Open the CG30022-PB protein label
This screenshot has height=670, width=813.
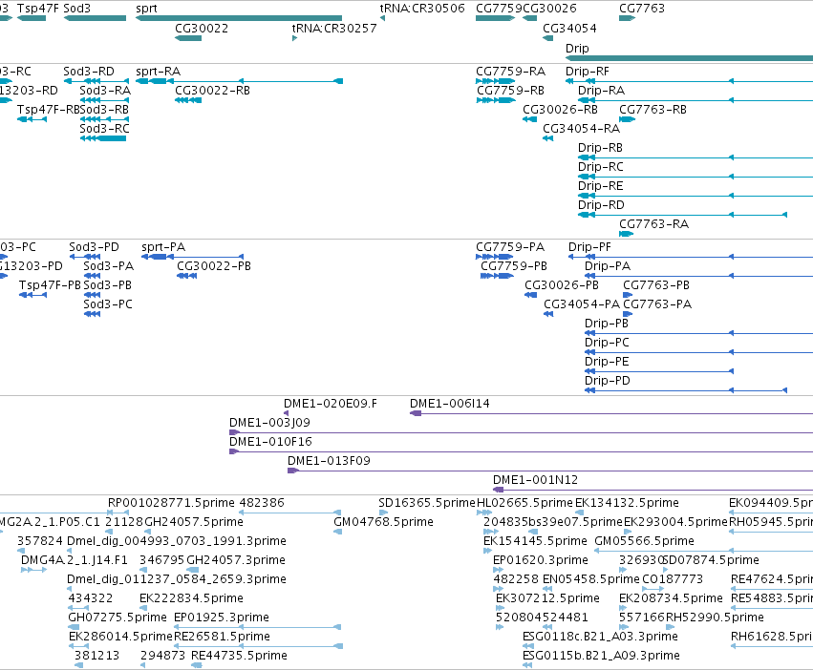pos(214,266)
